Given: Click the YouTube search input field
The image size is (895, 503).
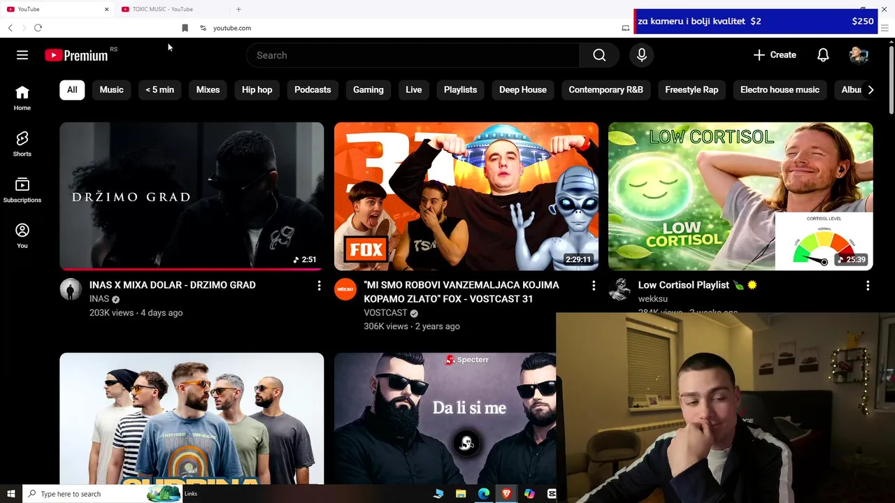Looking at the screenshot, I should coord(413,55).
